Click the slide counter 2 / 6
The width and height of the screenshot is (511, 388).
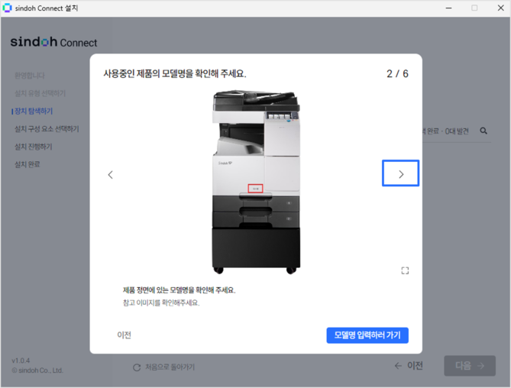tap(397, 73)
